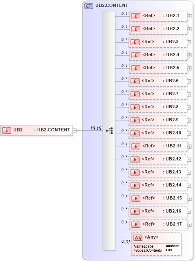Click the E icon of UB2.11 reference
Image resolution: width=195 pixels, height=261 pixels.
(136, 147)
